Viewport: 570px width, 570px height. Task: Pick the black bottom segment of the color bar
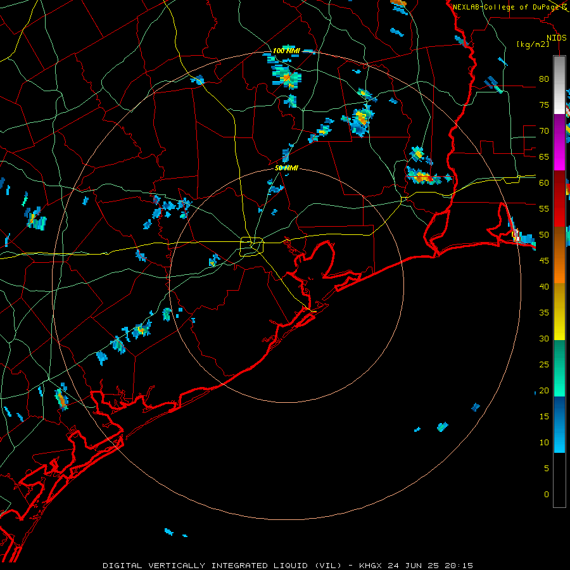pos(559,480)
